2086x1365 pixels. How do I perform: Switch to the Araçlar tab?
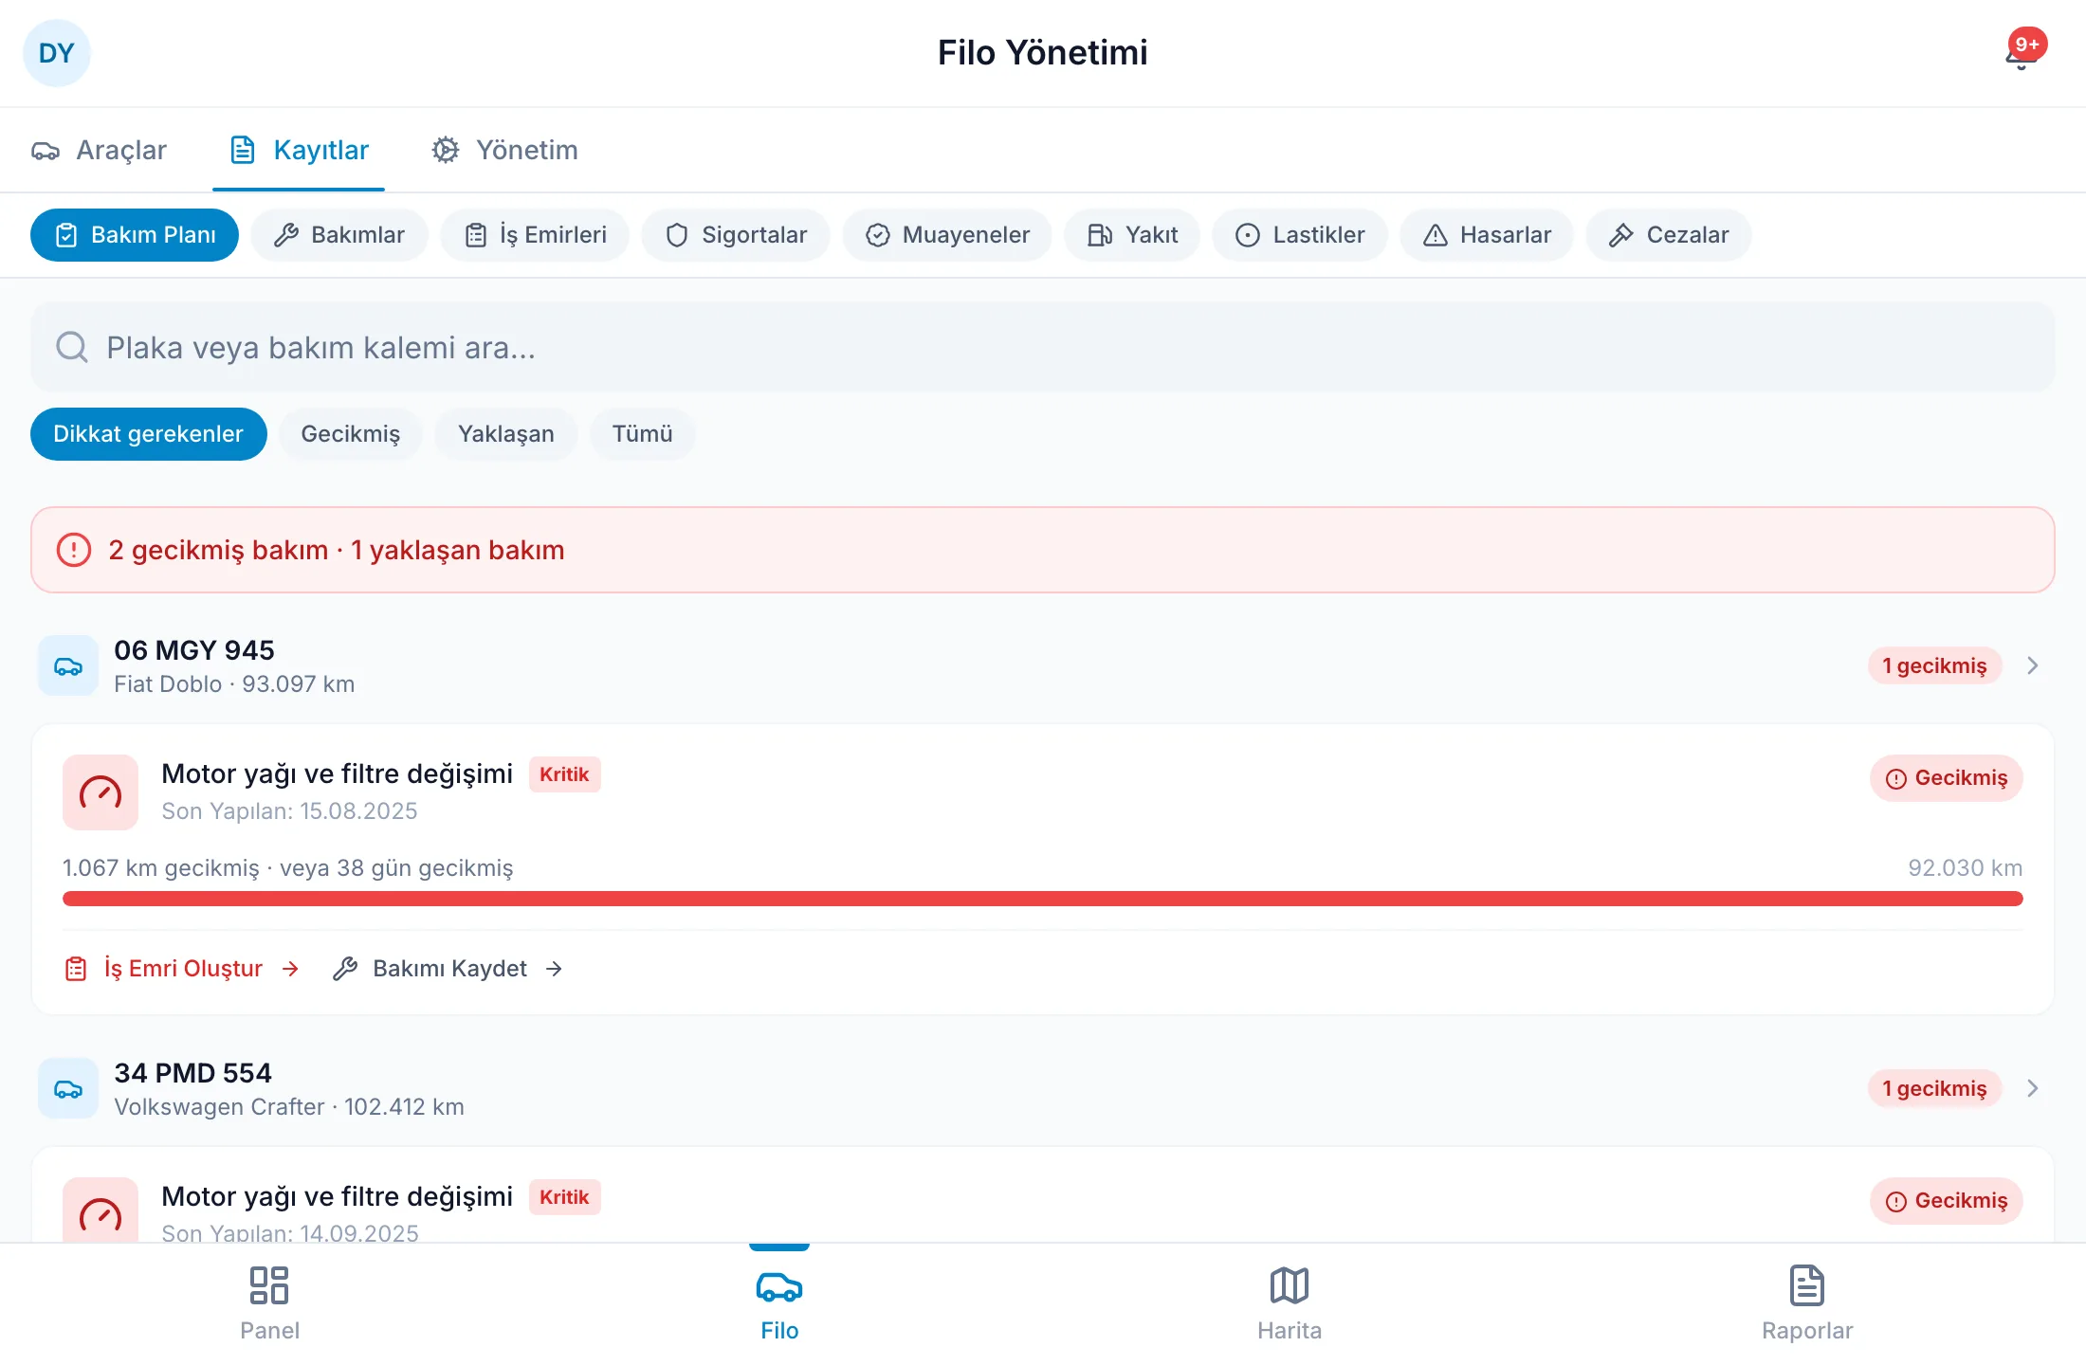[x=100, y=150]
